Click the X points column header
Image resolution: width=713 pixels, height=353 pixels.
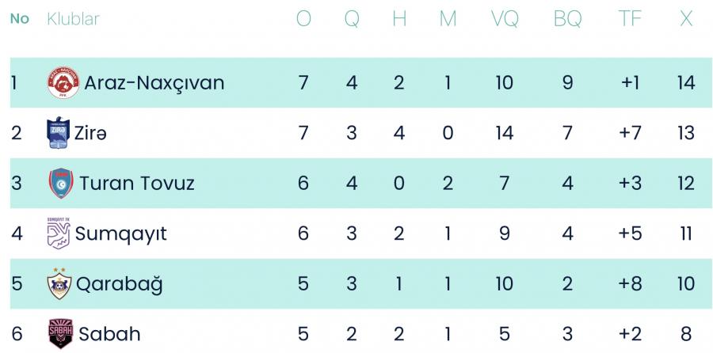click(686, 19)
